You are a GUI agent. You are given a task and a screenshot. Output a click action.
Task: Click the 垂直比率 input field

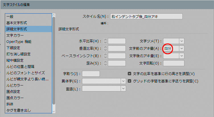pyautogui.click(x=117, y=48)
